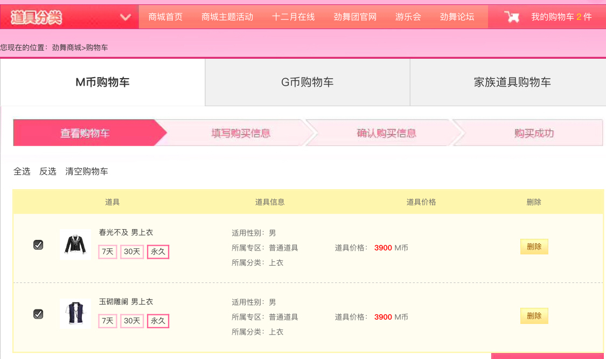This screenshot has height=359, width=606.
Task: Open the 春光不及 jacket thumbnail
Action: click(x=75, y=244)
